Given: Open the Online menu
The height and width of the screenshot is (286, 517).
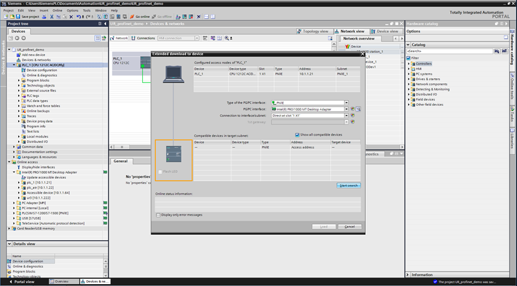Looking at the screenshot, I should point(57,10).
